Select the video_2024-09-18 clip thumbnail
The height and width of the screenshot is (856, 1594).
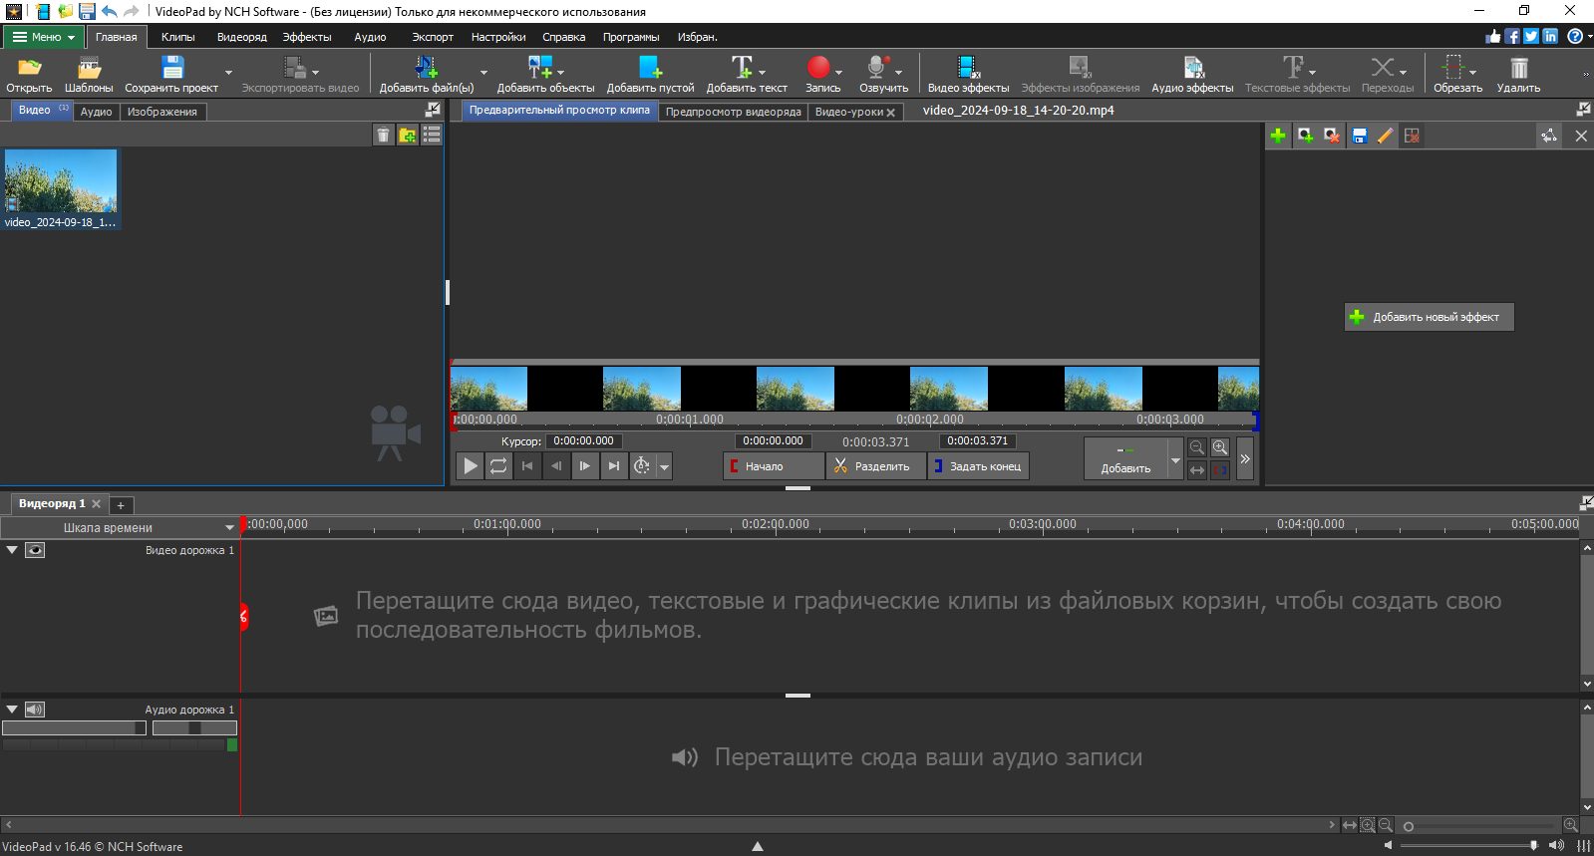click(x=61, y=182)
